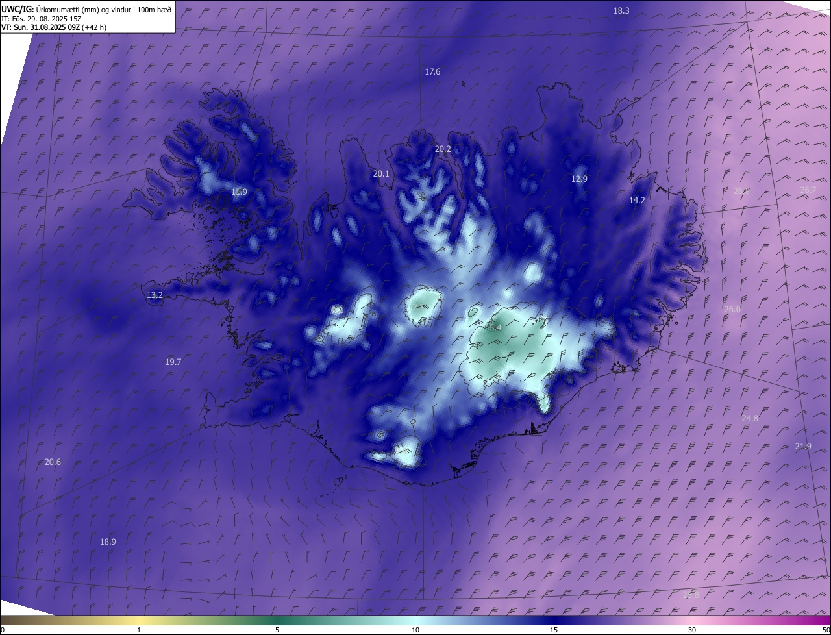Click the 20.6 value label on the map
This screenshot has width=831, height=635.
(x=53, y=462)
